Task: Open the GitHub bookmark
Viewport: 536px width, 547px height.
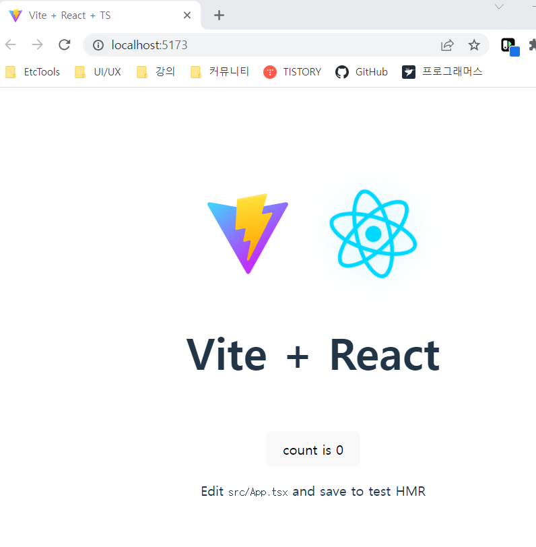Action: coord(362,72)
